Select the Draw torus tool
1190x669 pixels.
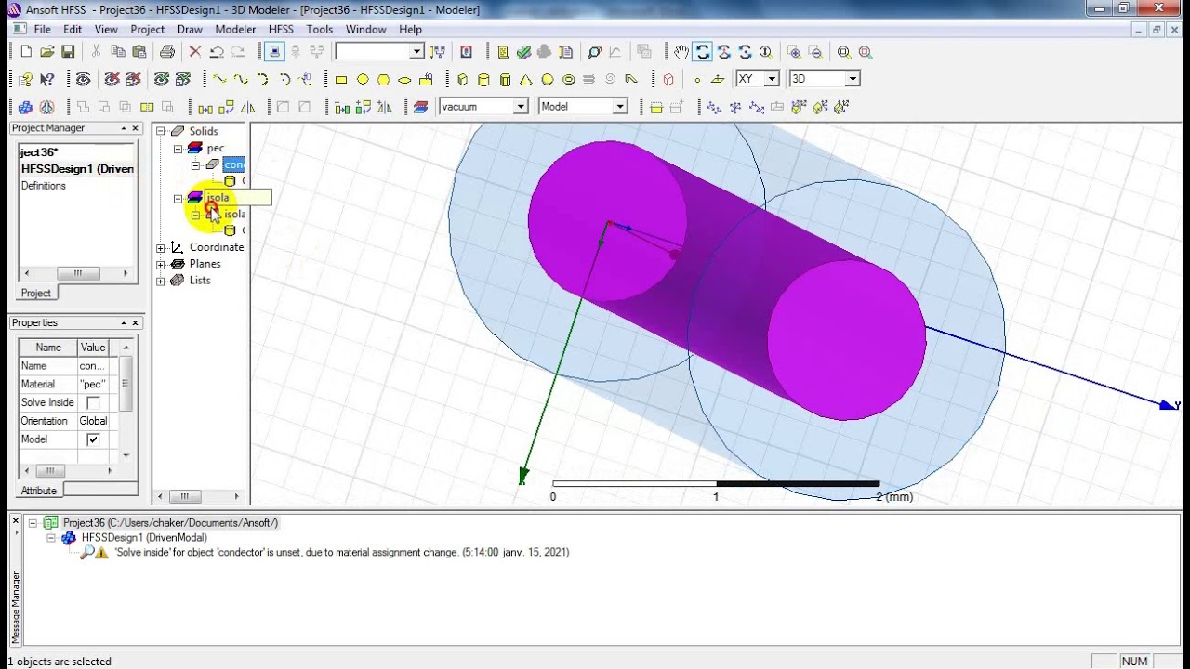tap(569, 80)
